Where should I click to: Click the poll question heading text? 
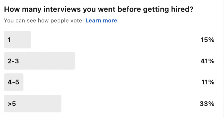pyautogui.click(x=99, y=9)
